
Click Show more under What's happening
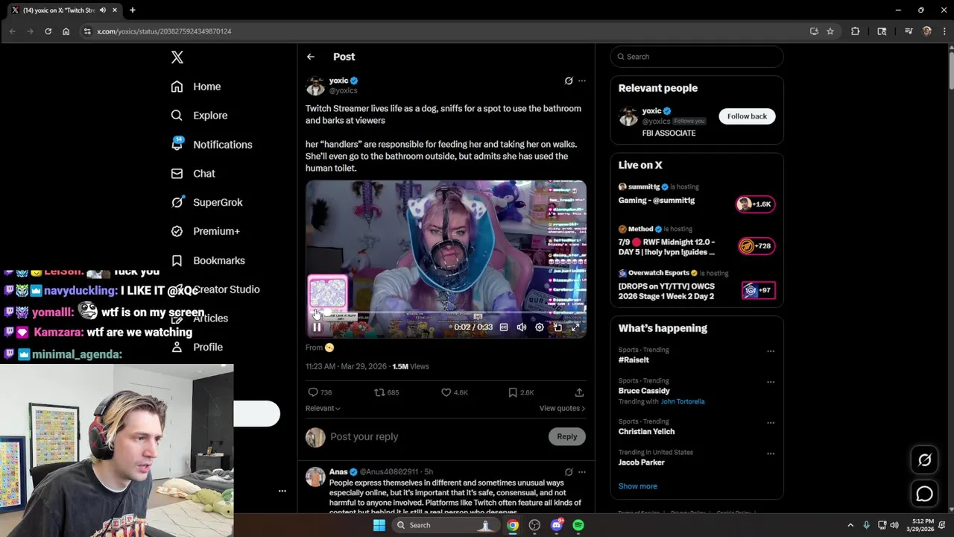(637, 486)
